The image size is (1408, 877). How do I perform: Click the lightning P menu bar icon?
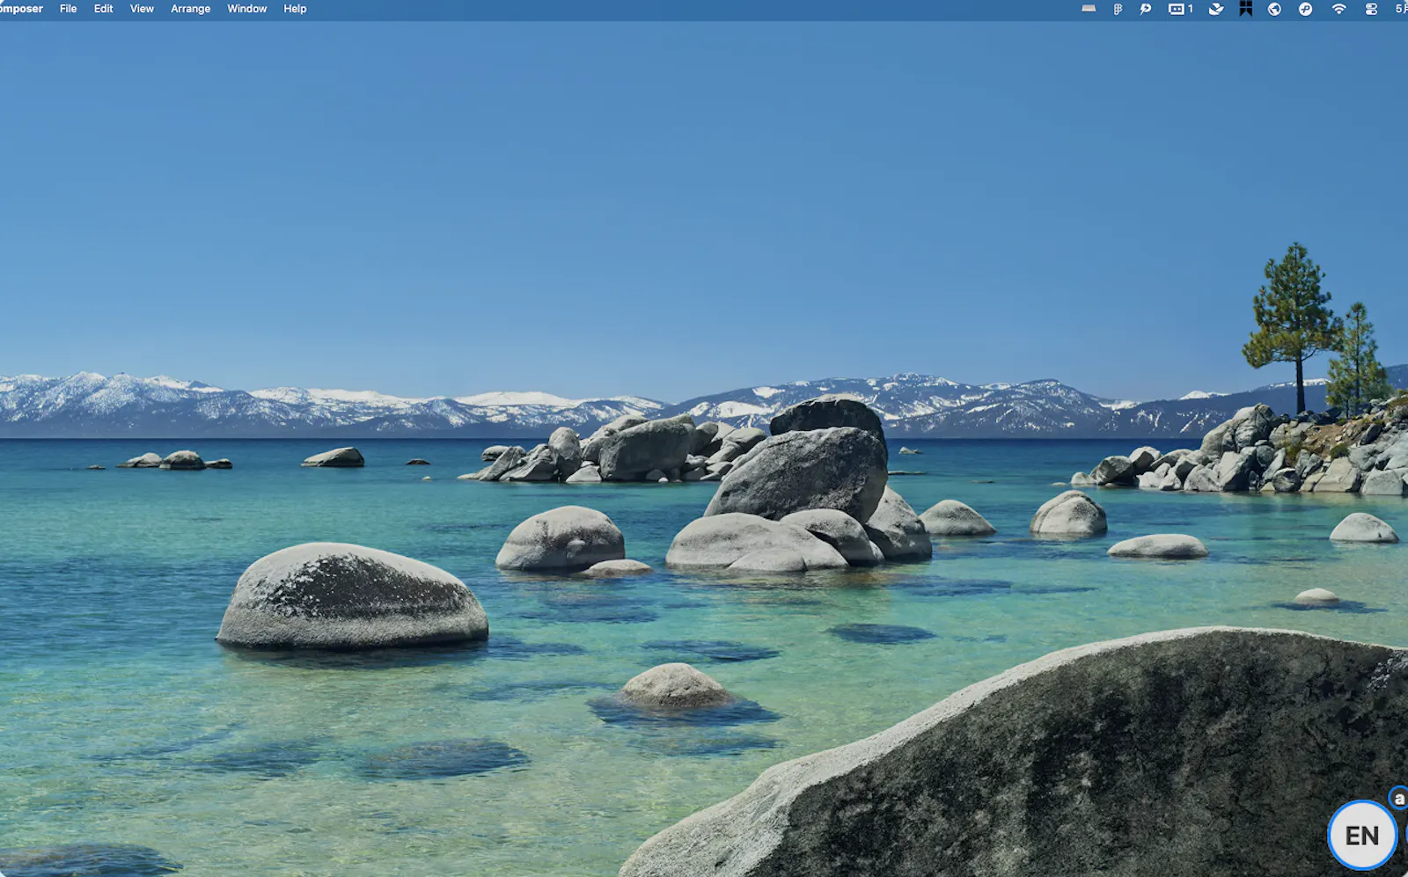(1145, 9)
